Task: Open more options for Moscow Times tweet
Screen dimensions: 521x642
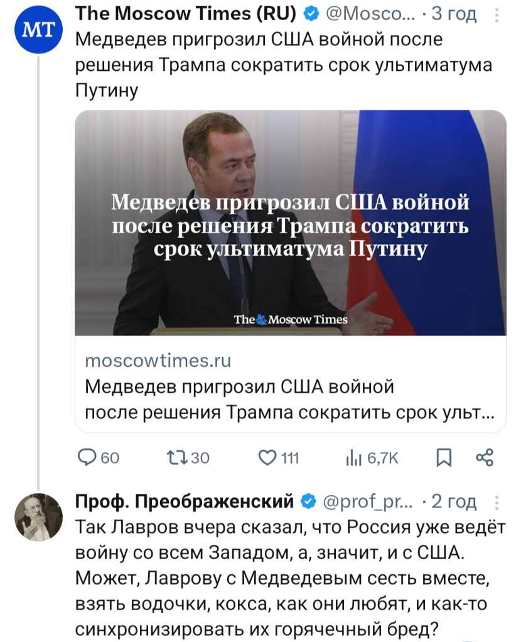Action: click(x=498, y=14)
